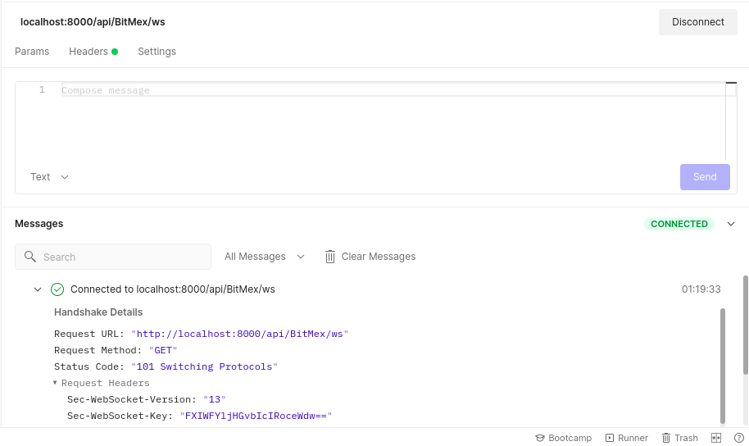This screenshot has width=749, height=446.
Task: Click the Disconnect button
Action: 697,22
